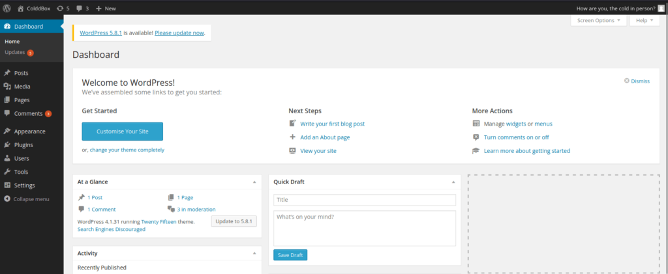Open the 1 Post link
668x274 pixels.
[95, 198]
